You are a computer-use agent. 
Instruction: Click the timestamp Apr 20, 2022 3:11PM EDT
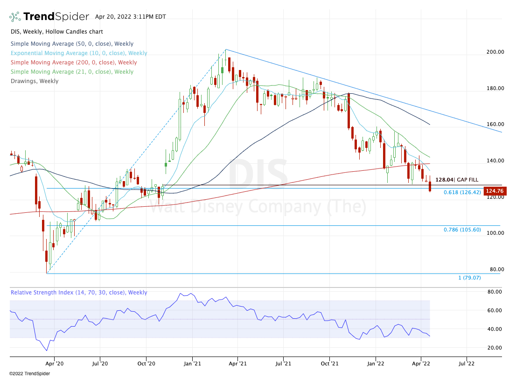coord(130,17)
